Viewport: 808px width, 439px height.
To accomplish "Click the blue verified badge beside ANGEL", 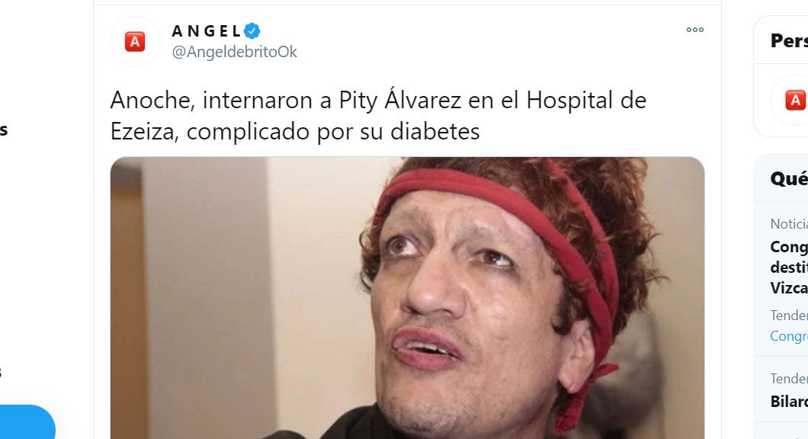I will point(252,31).
